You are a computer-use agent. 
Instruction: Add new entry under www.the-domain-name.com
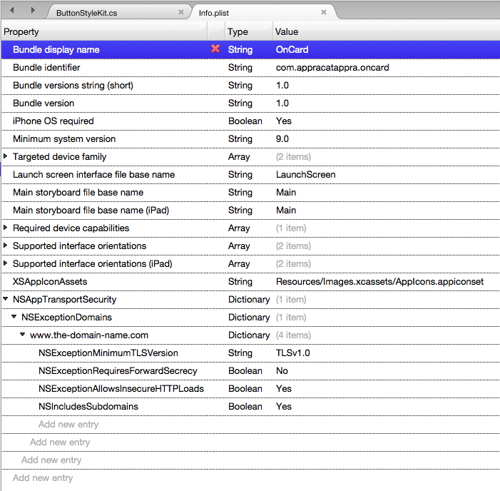coord(68,425)
